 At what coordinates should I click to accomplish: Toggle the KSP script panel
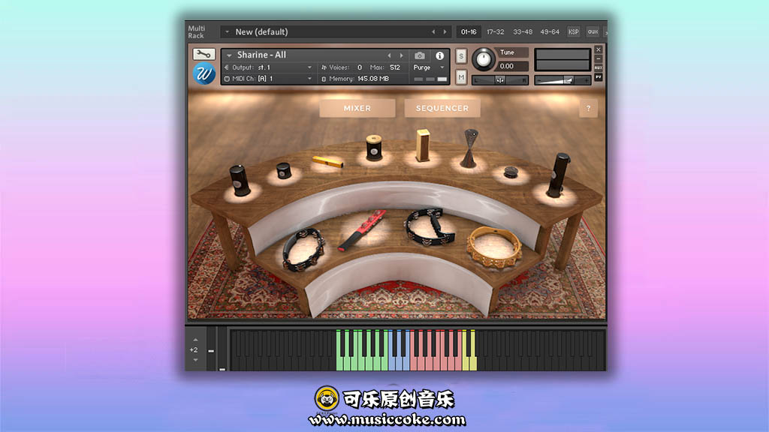click(573, 31)
